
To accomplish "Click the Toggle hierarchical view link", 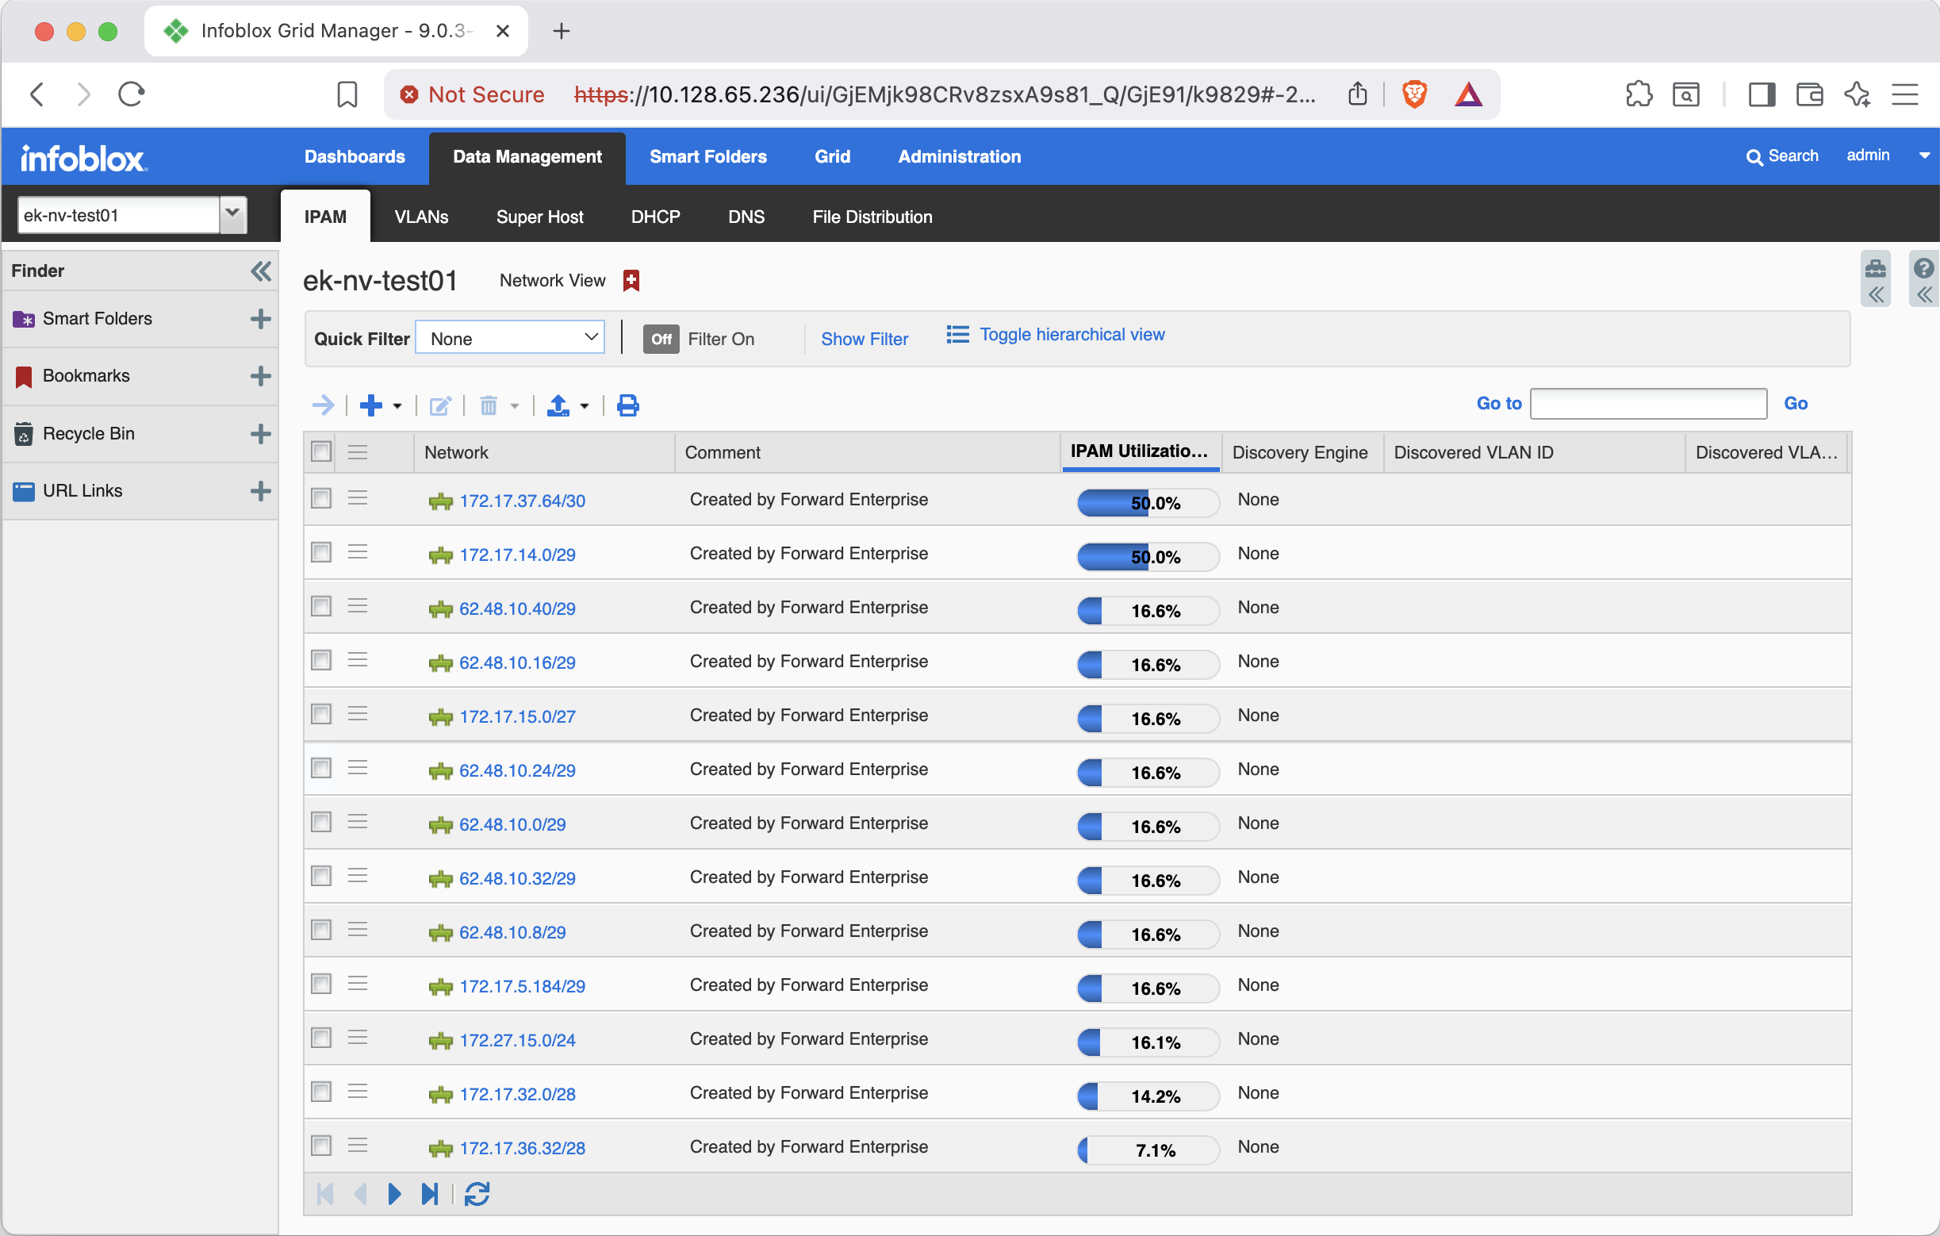I will pyautogui.click(x=1072, y=334).
